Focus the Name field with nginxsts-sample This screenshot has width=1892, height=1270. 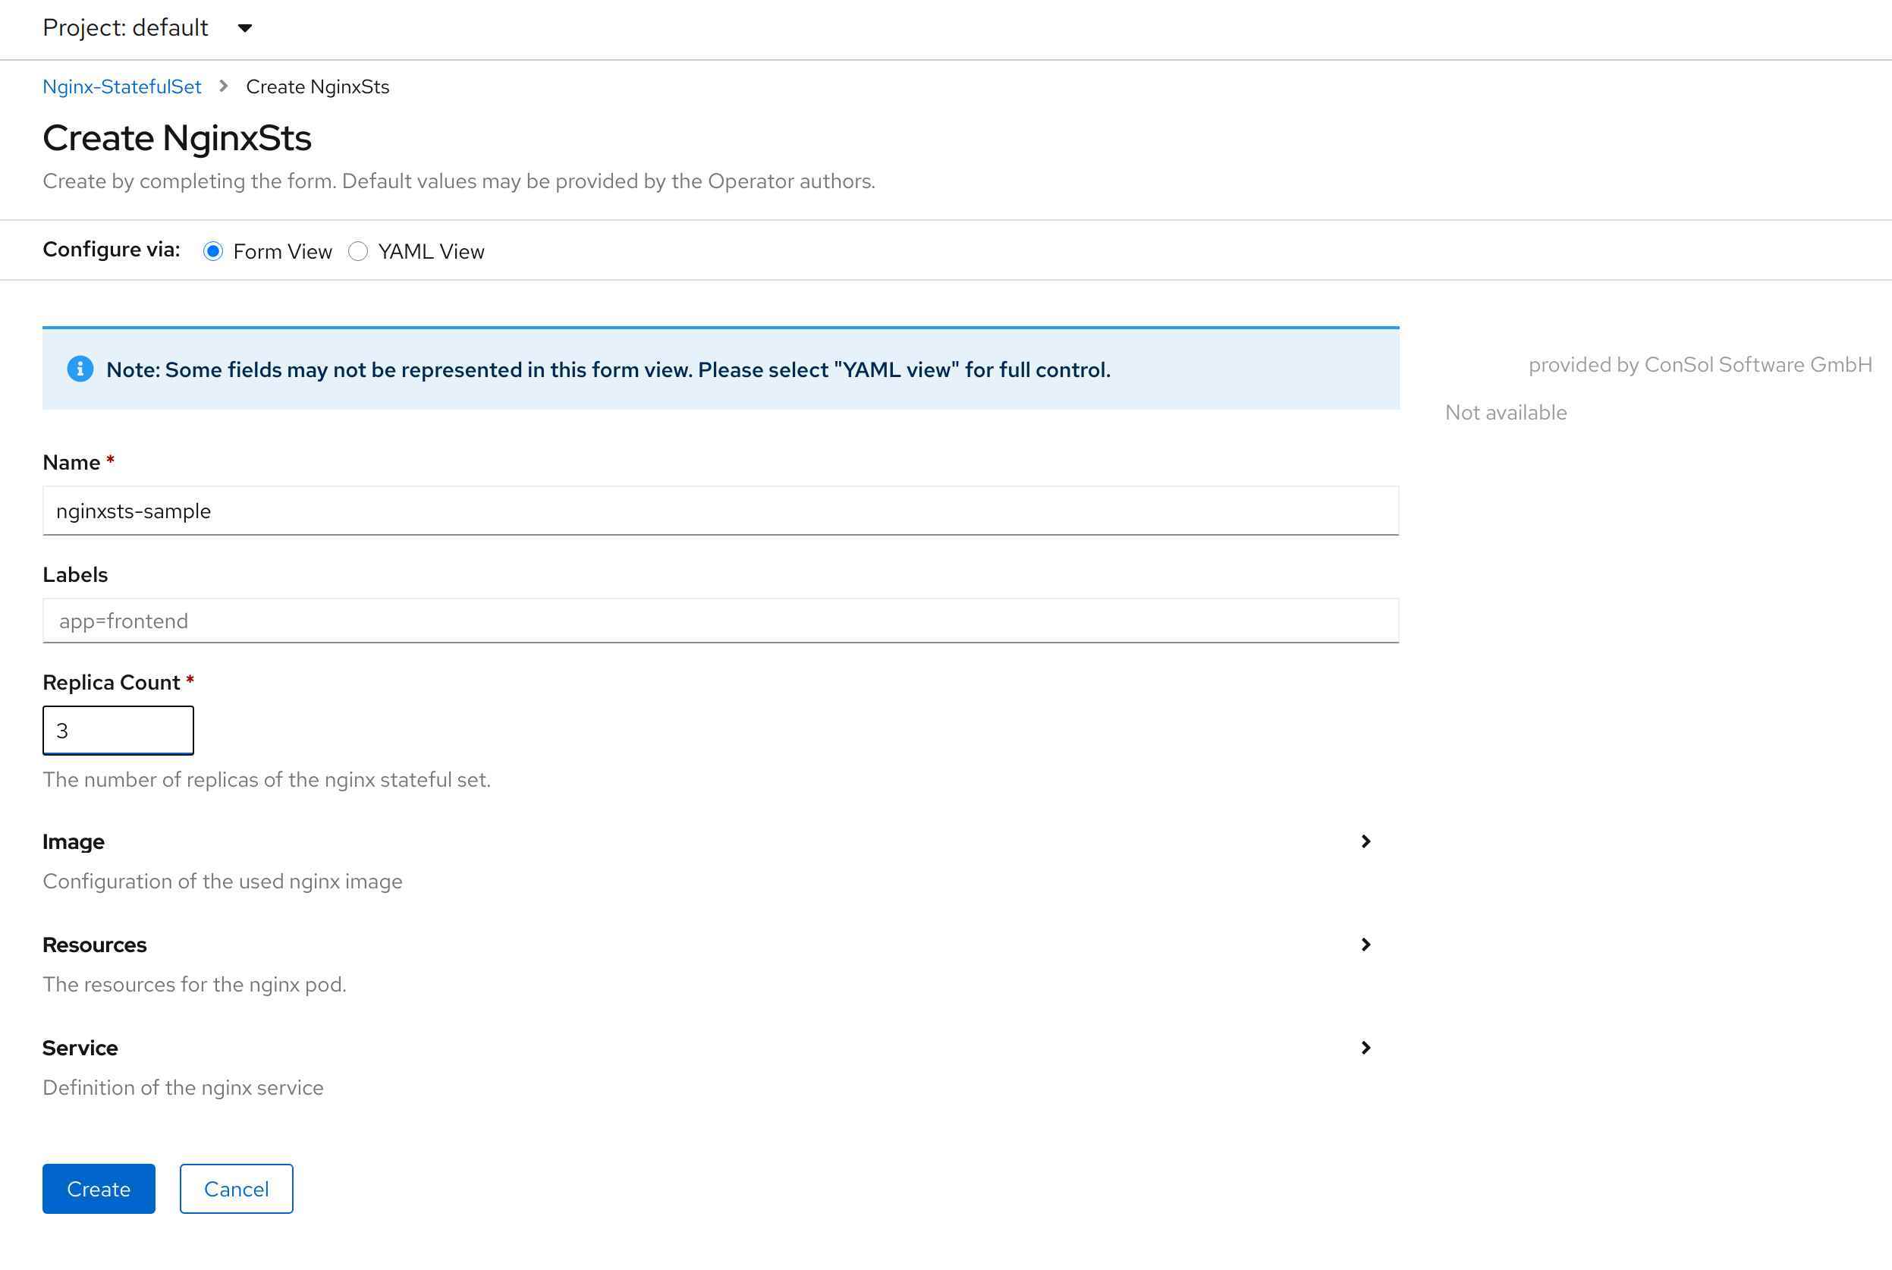point(720,511)
